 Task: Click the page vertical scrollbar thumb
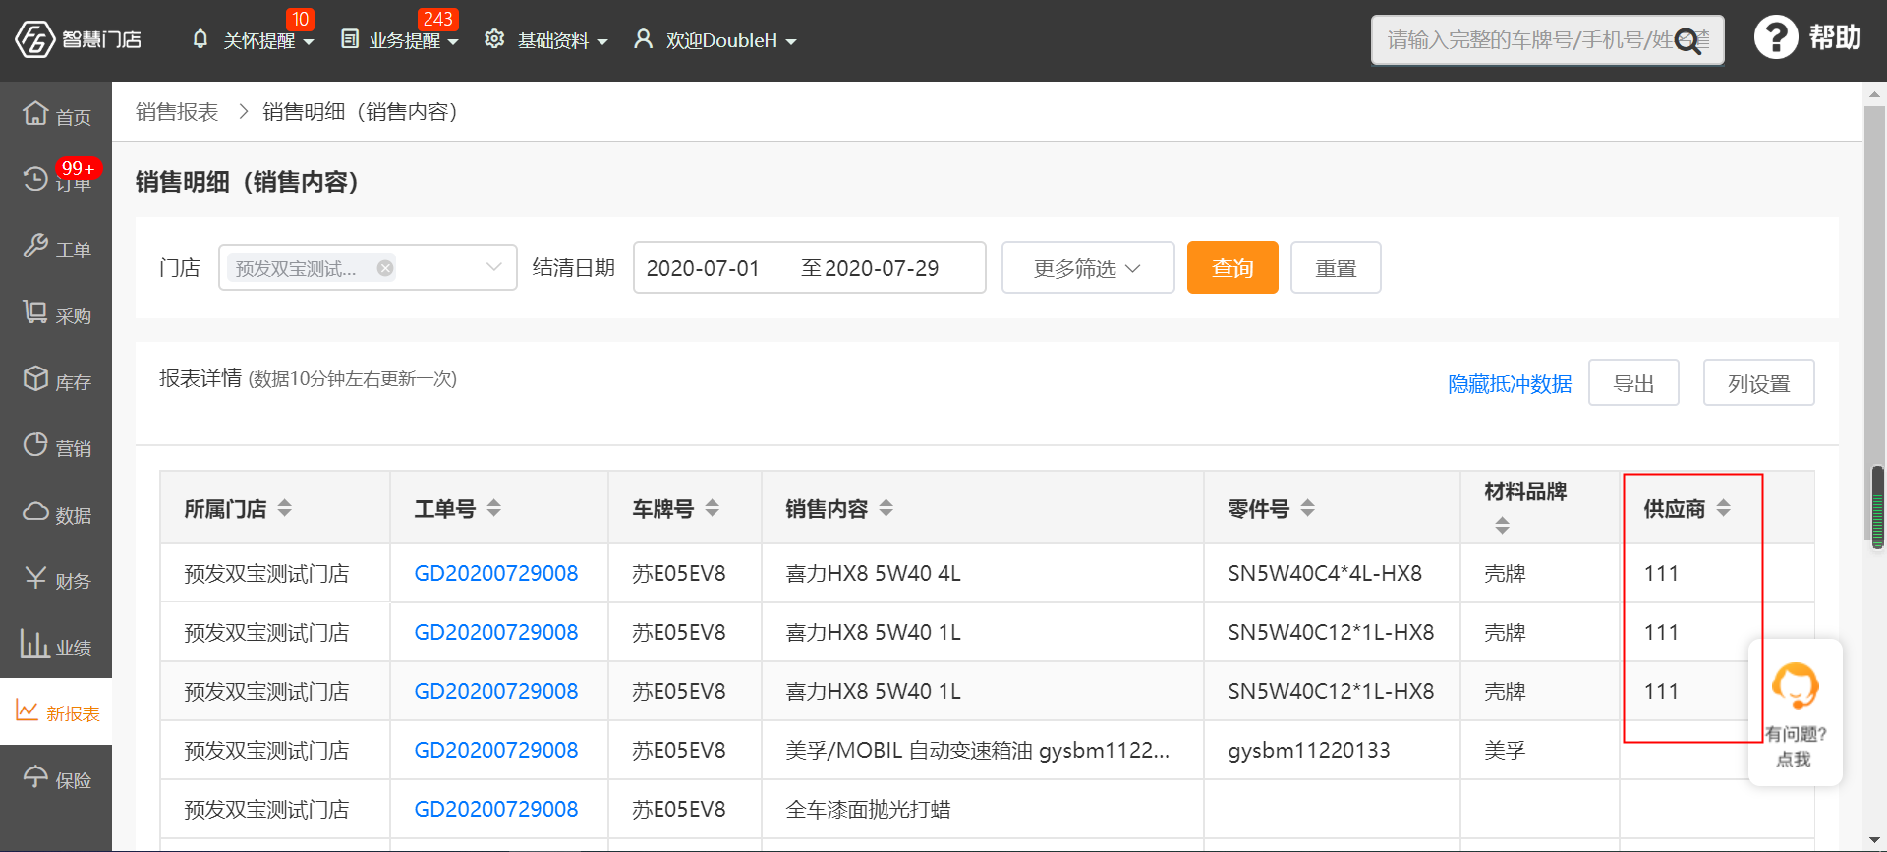point(1874,324)
